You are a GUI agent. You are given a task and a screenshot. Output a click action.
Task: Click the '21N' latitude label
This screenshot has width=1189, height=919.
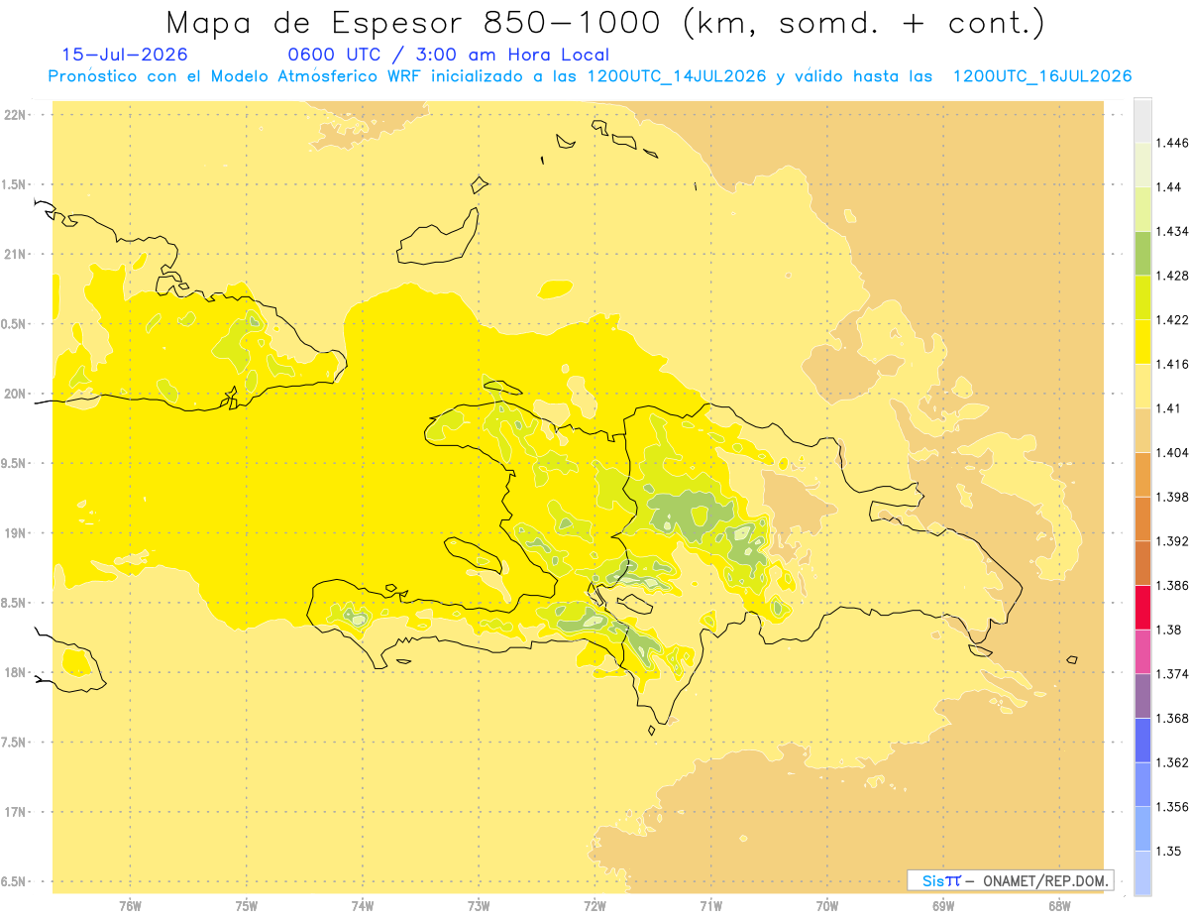point(17,254)
